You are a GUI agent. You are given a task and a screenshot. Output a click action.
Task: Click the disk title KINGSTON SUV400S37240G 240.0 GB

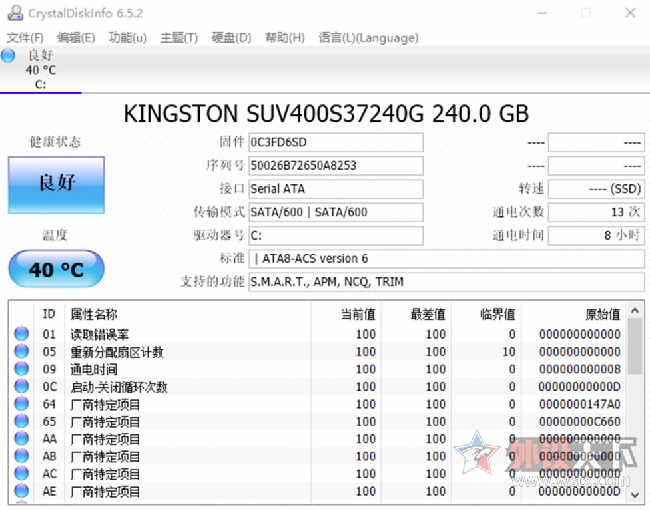coord(326,114)
